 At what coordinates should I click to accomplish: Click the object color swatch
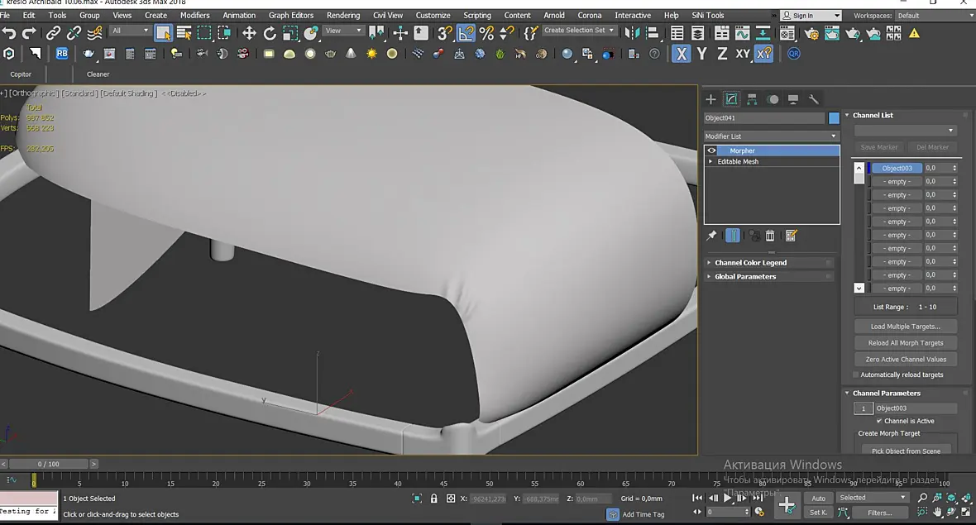[834, 117]
